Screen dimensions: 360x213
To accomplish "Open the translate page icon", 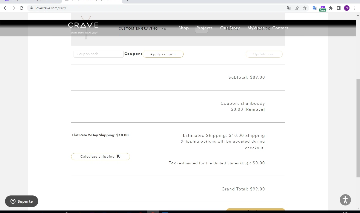I will pos(289,8).
